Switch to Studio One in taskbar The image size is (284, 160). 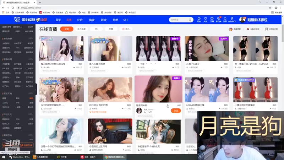pos(20,157)
